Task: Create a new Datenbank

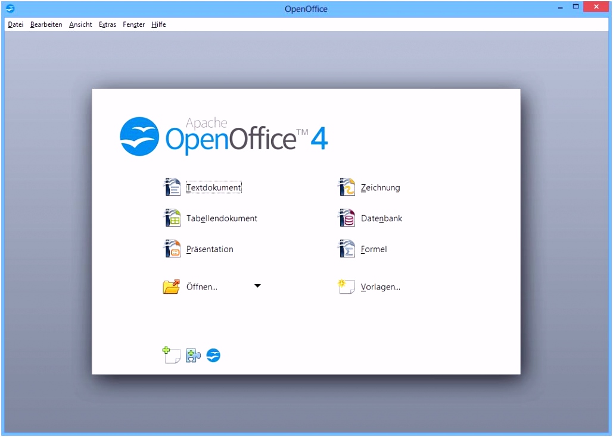Action: [x=381, y=218]
